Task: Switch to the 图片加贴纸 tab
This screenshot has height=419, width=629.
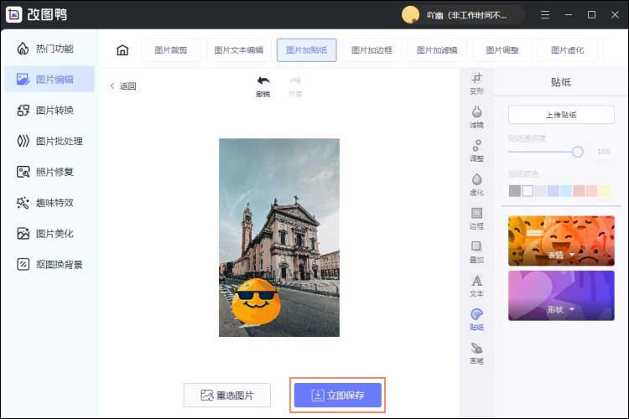Action: click(x=306, y=50)
